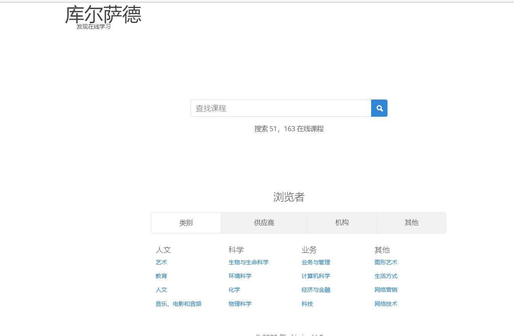
Task: Switch to the 其他 tab
Action: coord(411,223)
